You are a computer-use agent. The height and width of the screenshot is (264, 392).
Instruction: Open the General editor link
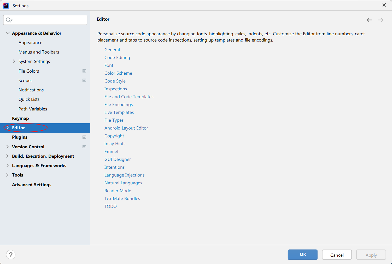coord(112,50)
